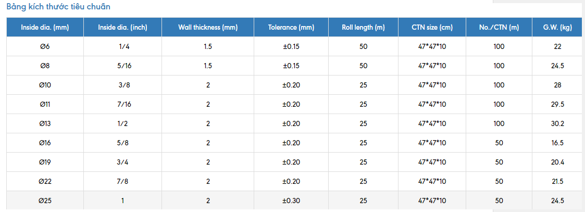Click the "Tolerance (mm)" column header
The image size is (585, 212).
(291, 27)
